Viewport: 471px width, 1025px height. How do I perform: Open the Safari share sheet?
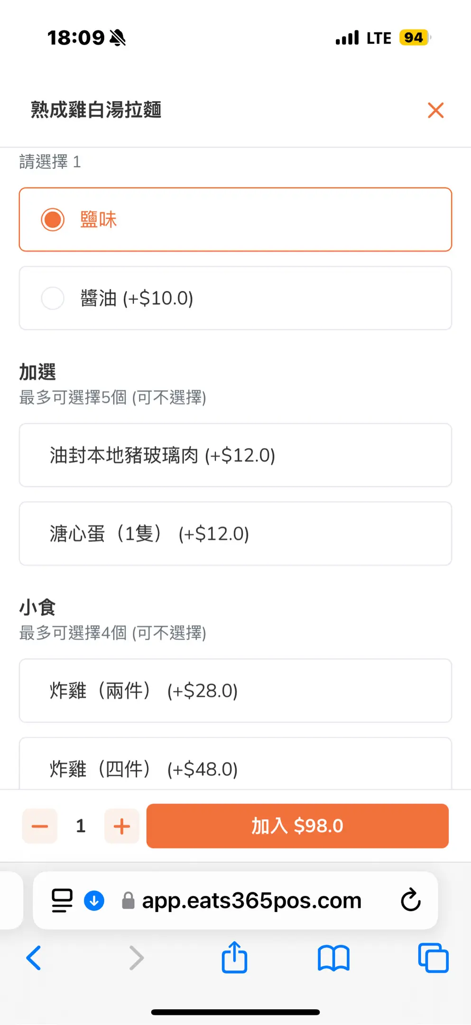pos(235,958)
